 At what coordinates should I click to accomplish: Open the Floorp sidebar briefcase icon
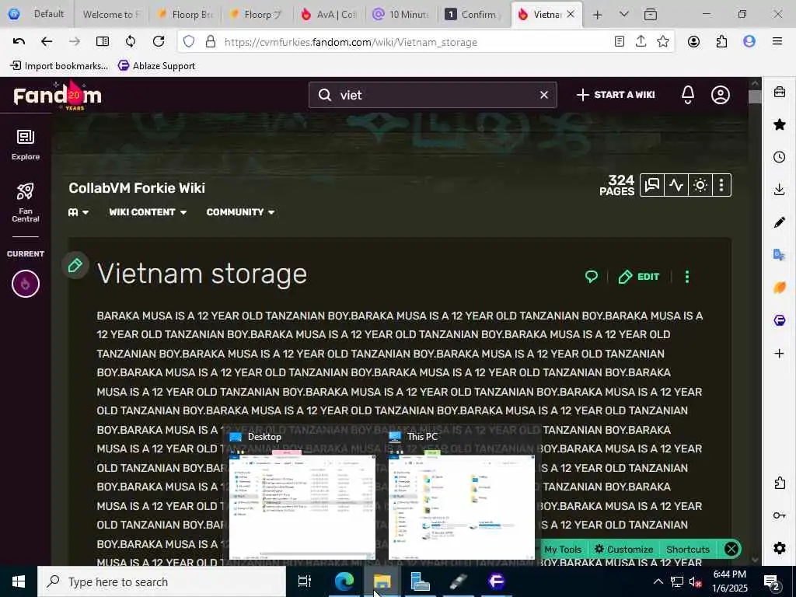(x=779, y=92)
